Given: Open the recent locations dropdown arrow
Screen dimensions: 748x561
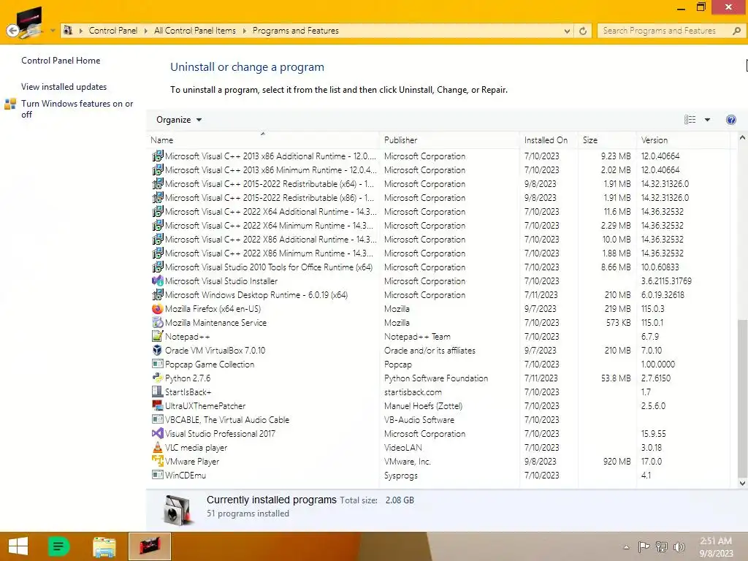Looking at the screenshot, I should (53, 31).
